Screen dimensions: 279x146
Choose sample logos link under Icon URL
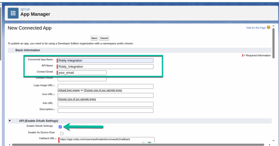click(x=77, y=99)
